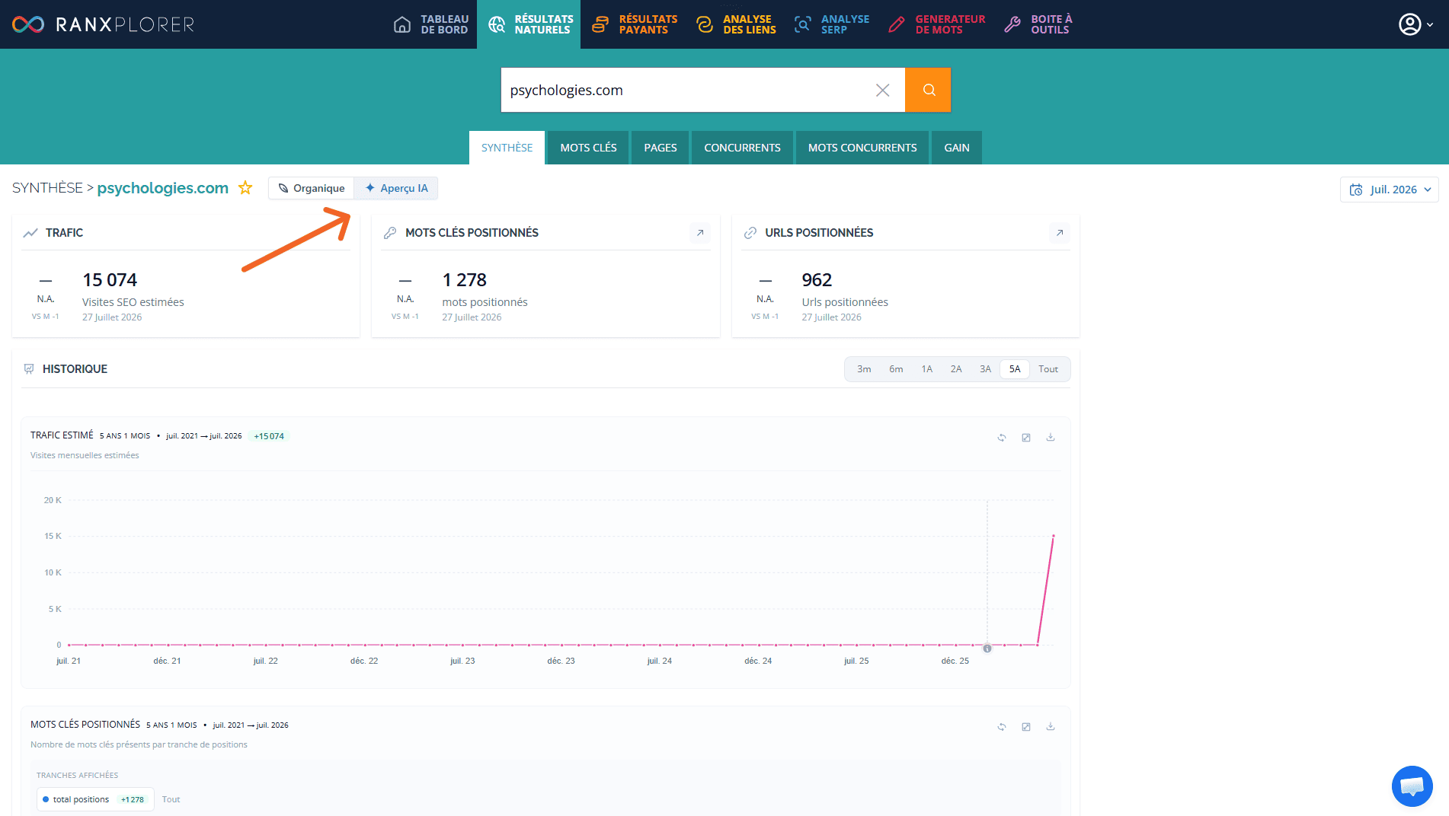Screen dimensions: 1449x816
Task: Switch to the Pages tab
Action: 660,148
